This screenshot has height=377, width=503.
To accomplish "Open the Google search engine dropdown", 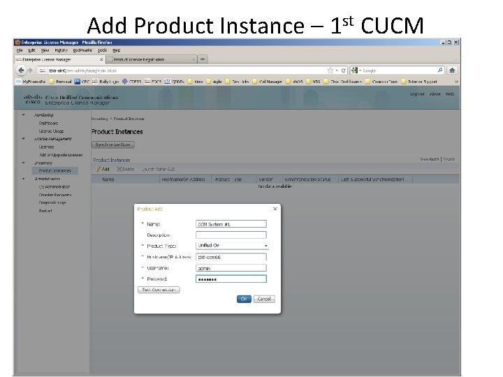I will tap(356, 71).
